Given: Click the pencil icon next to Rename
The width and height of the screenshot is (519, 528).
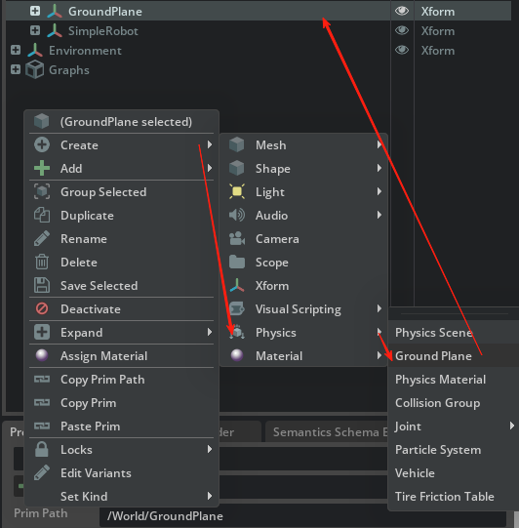Looking at the screenshot, I should tap(42, 238).
